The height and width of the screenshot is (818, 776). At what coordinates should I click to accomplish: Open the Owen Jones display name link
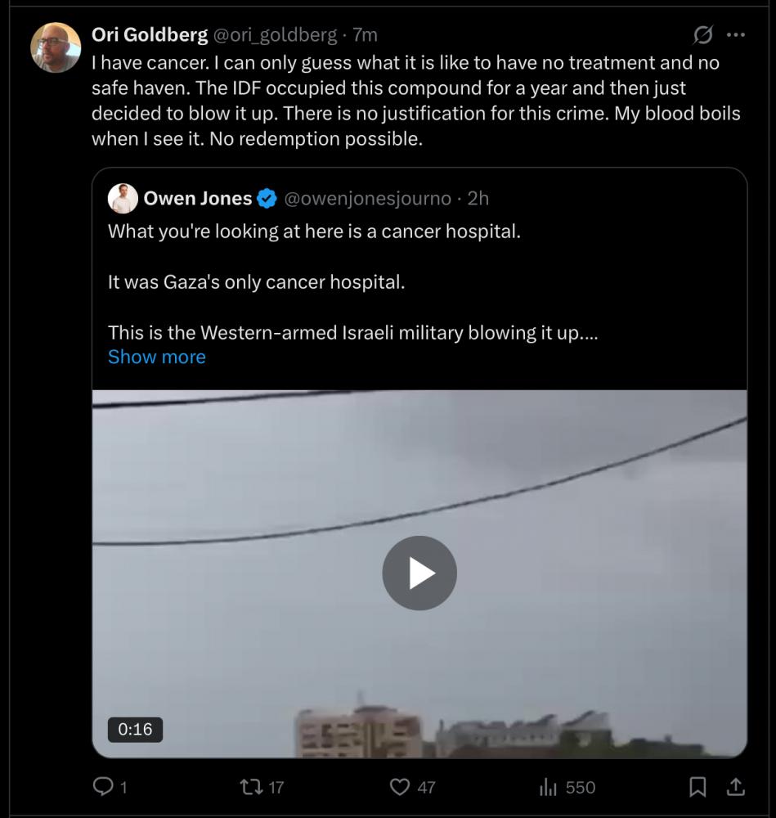point(198,198)
